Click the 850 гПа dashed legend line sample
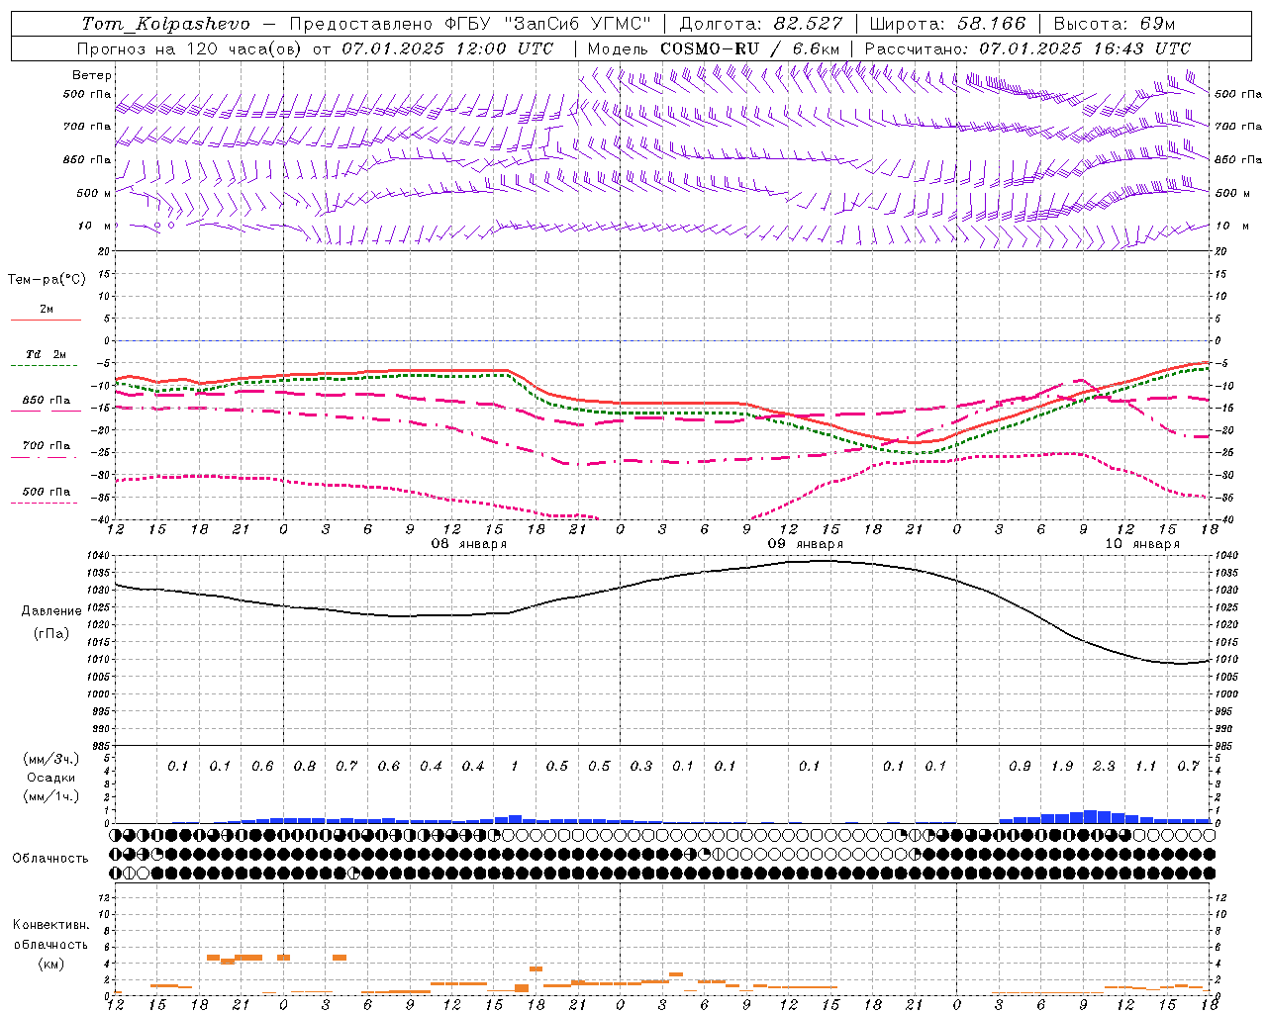Screen dimensions: 1267x1013 [x=46, y=412]
